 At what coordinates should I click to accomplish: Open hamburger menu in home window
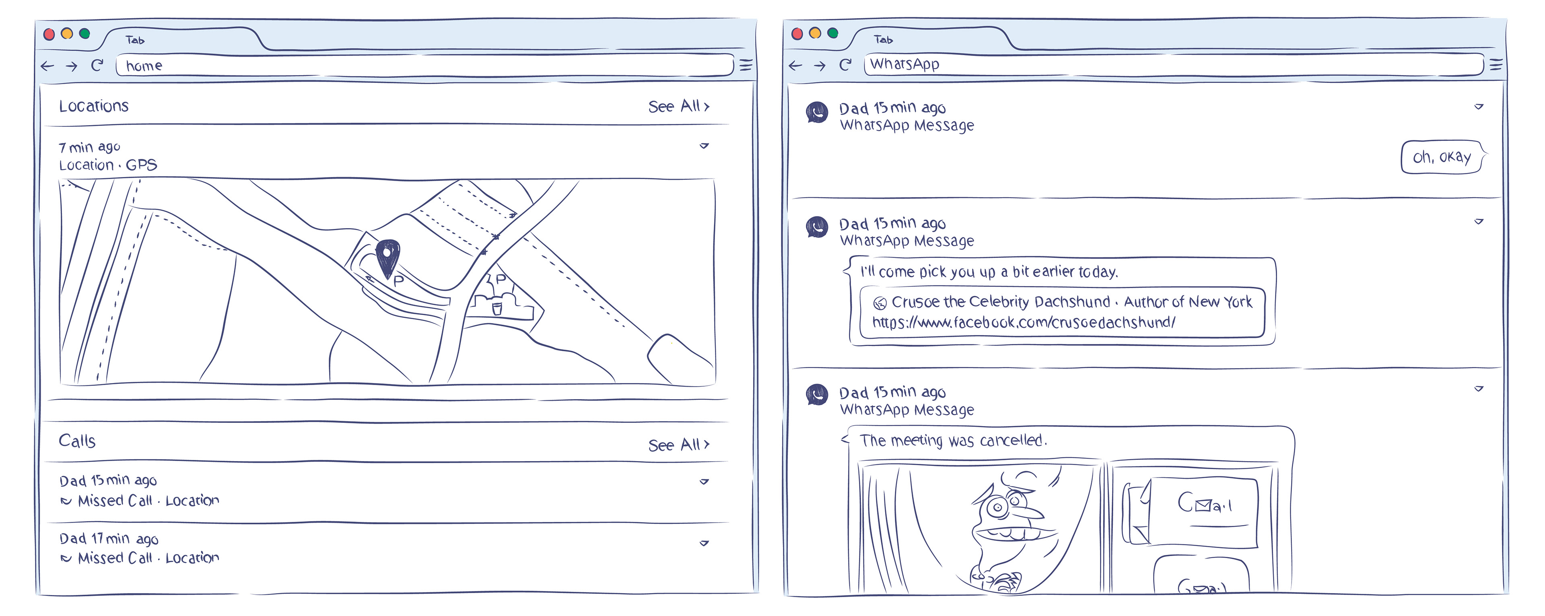click(x=746, y=65)
